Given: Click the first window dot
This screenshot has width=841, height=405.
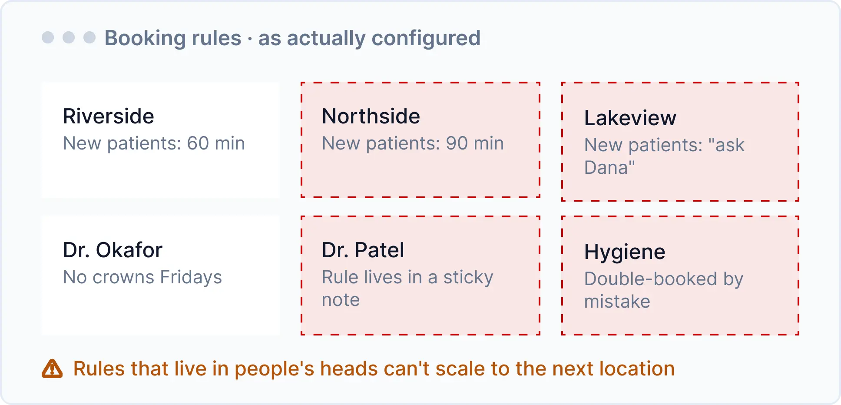Looking at the screenshot, I should pos(48,37).
